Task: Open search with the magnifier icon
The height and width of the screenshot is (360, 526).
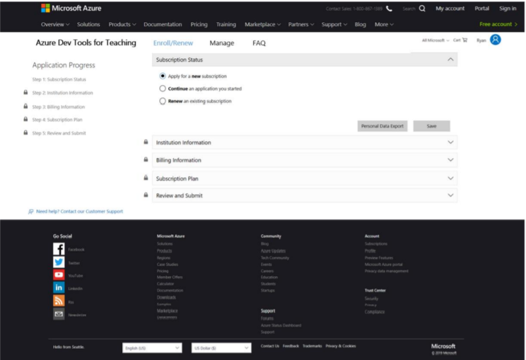Action: click(422, 9)
